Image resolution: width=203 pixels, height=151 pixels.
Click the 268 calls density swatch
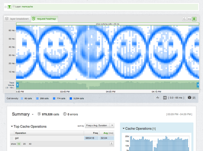click(37, 99)
